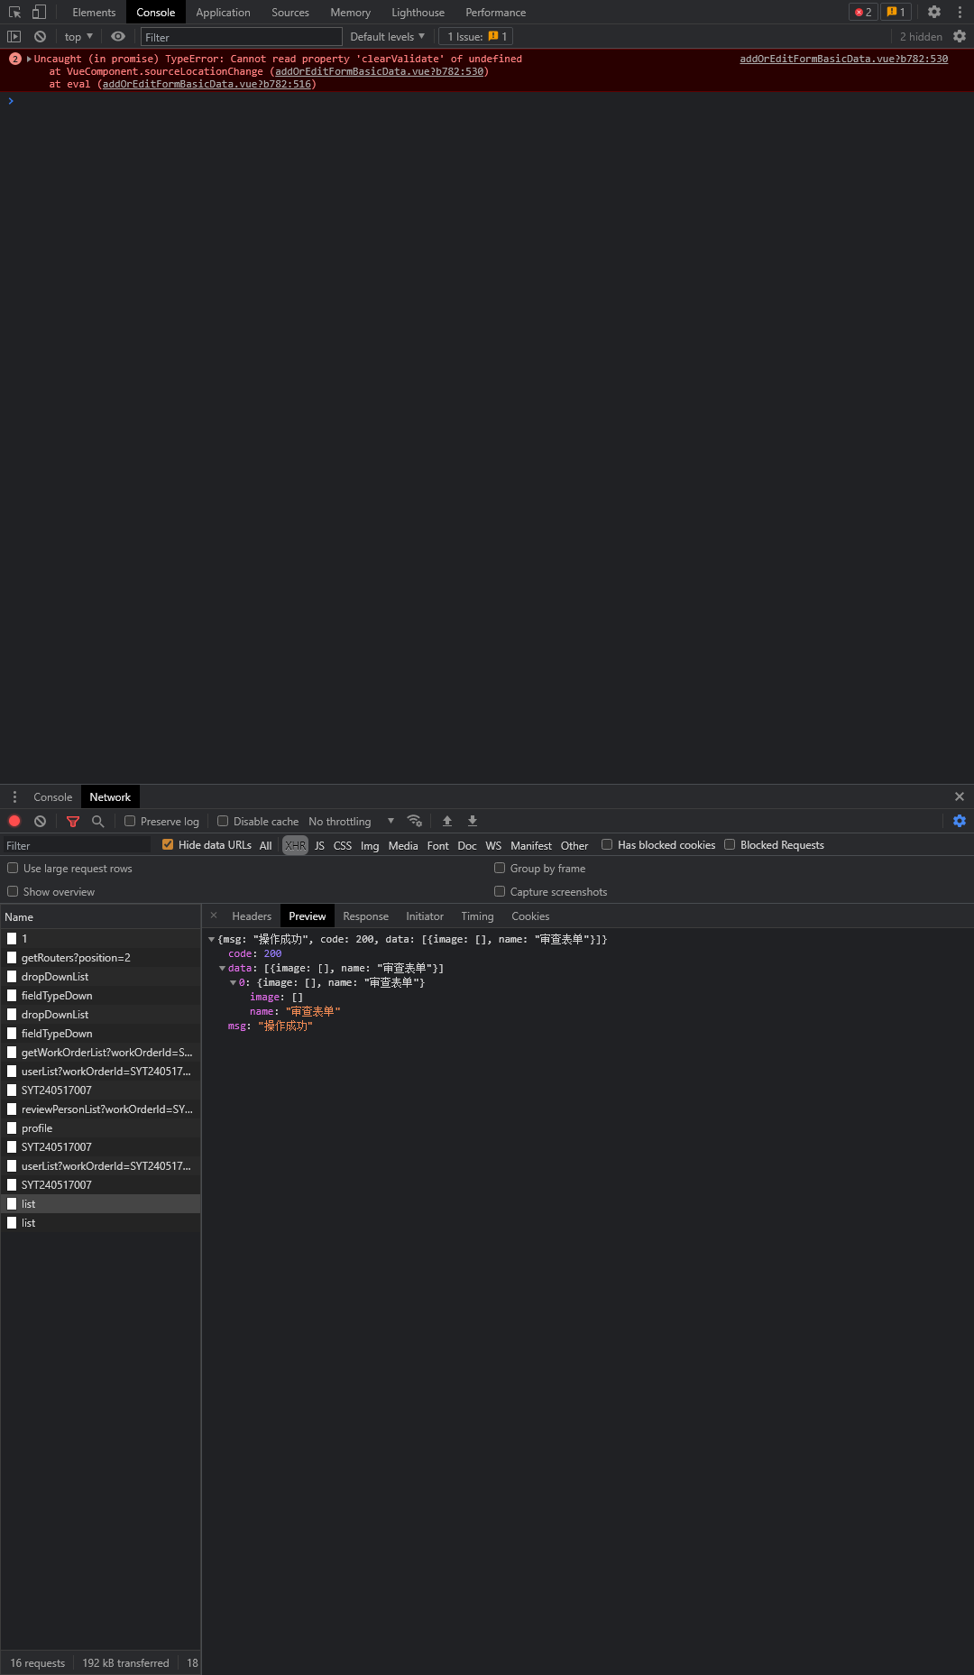Uncheck Hide data URLs checkbox
The height and width of the screenshot is (1675, 974).
(x=168, y=844)
